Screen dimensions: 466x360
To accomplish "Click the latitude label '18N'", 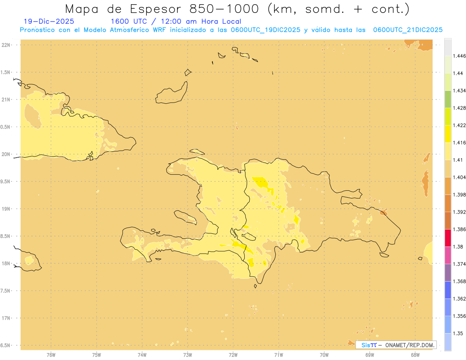I will tap(6, 263).
